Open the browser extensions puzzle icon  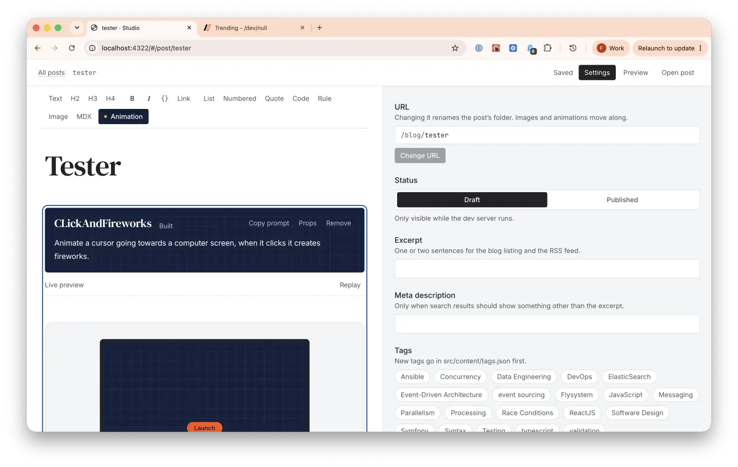548,48
